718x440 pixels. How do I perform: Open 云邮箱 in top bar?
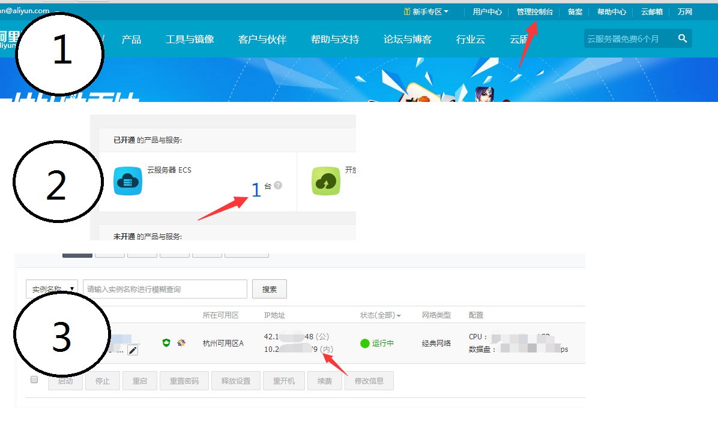point(652,12)
